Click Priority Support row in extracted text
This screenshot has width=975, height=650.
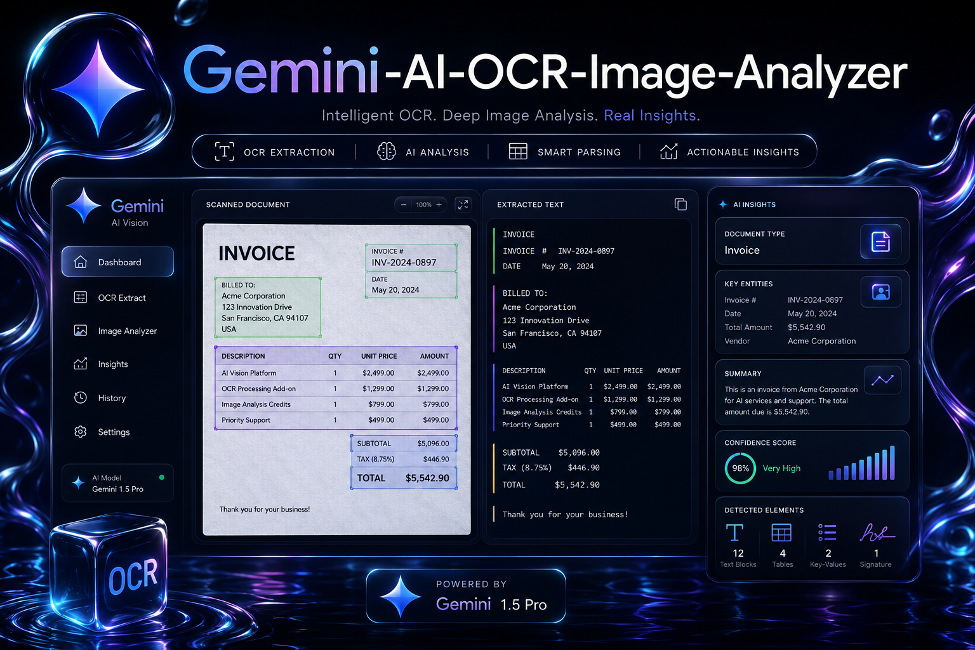591,425
